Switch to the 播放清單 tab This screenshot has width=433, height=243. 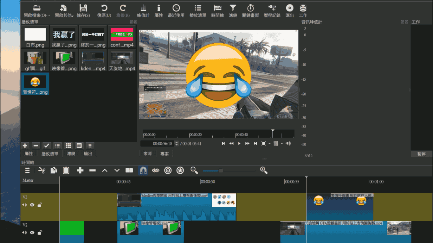click(x=50, y=154)
